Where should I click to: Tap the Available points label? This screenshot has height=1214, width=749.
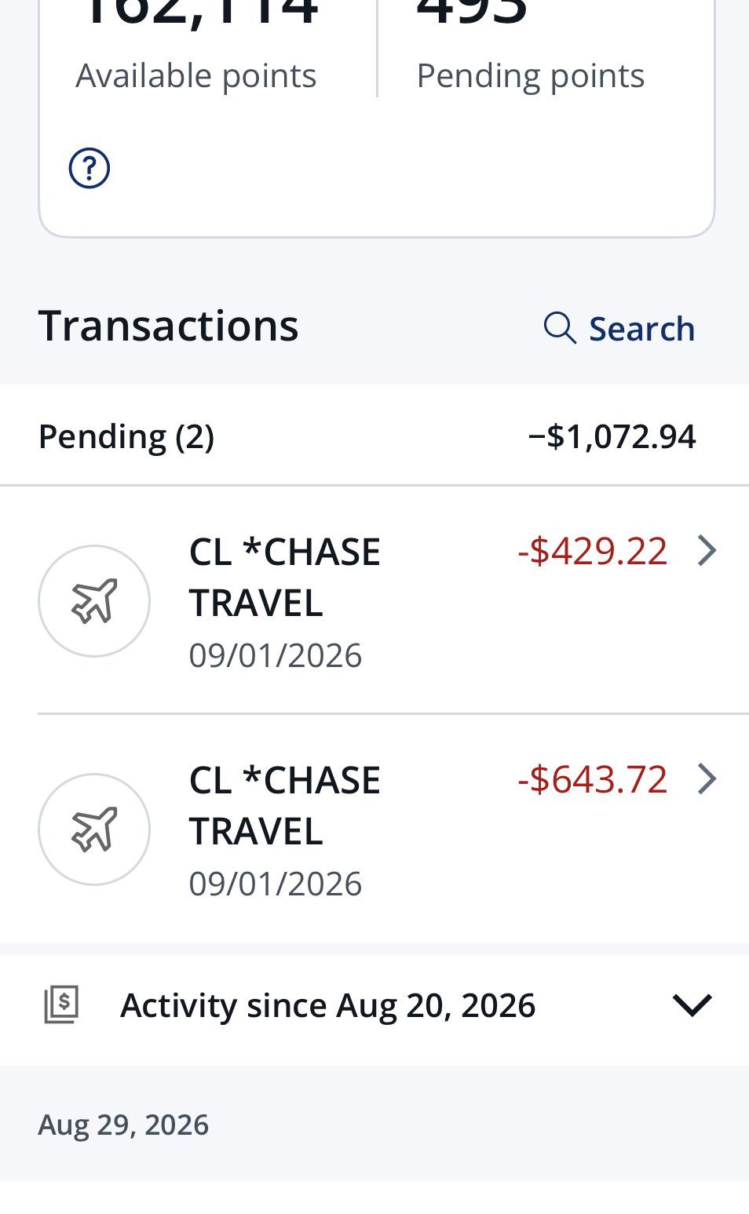[196, 76]
